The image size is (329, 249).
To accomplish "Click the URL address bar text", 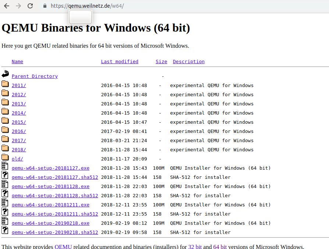I will click(87, 6).
